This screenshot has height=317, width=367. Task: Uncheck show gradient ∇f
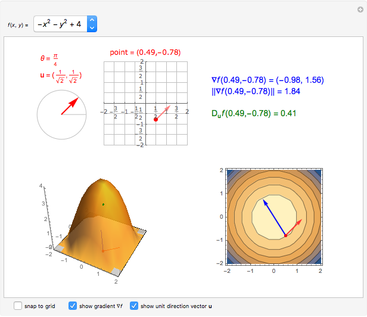coord(73,306)
